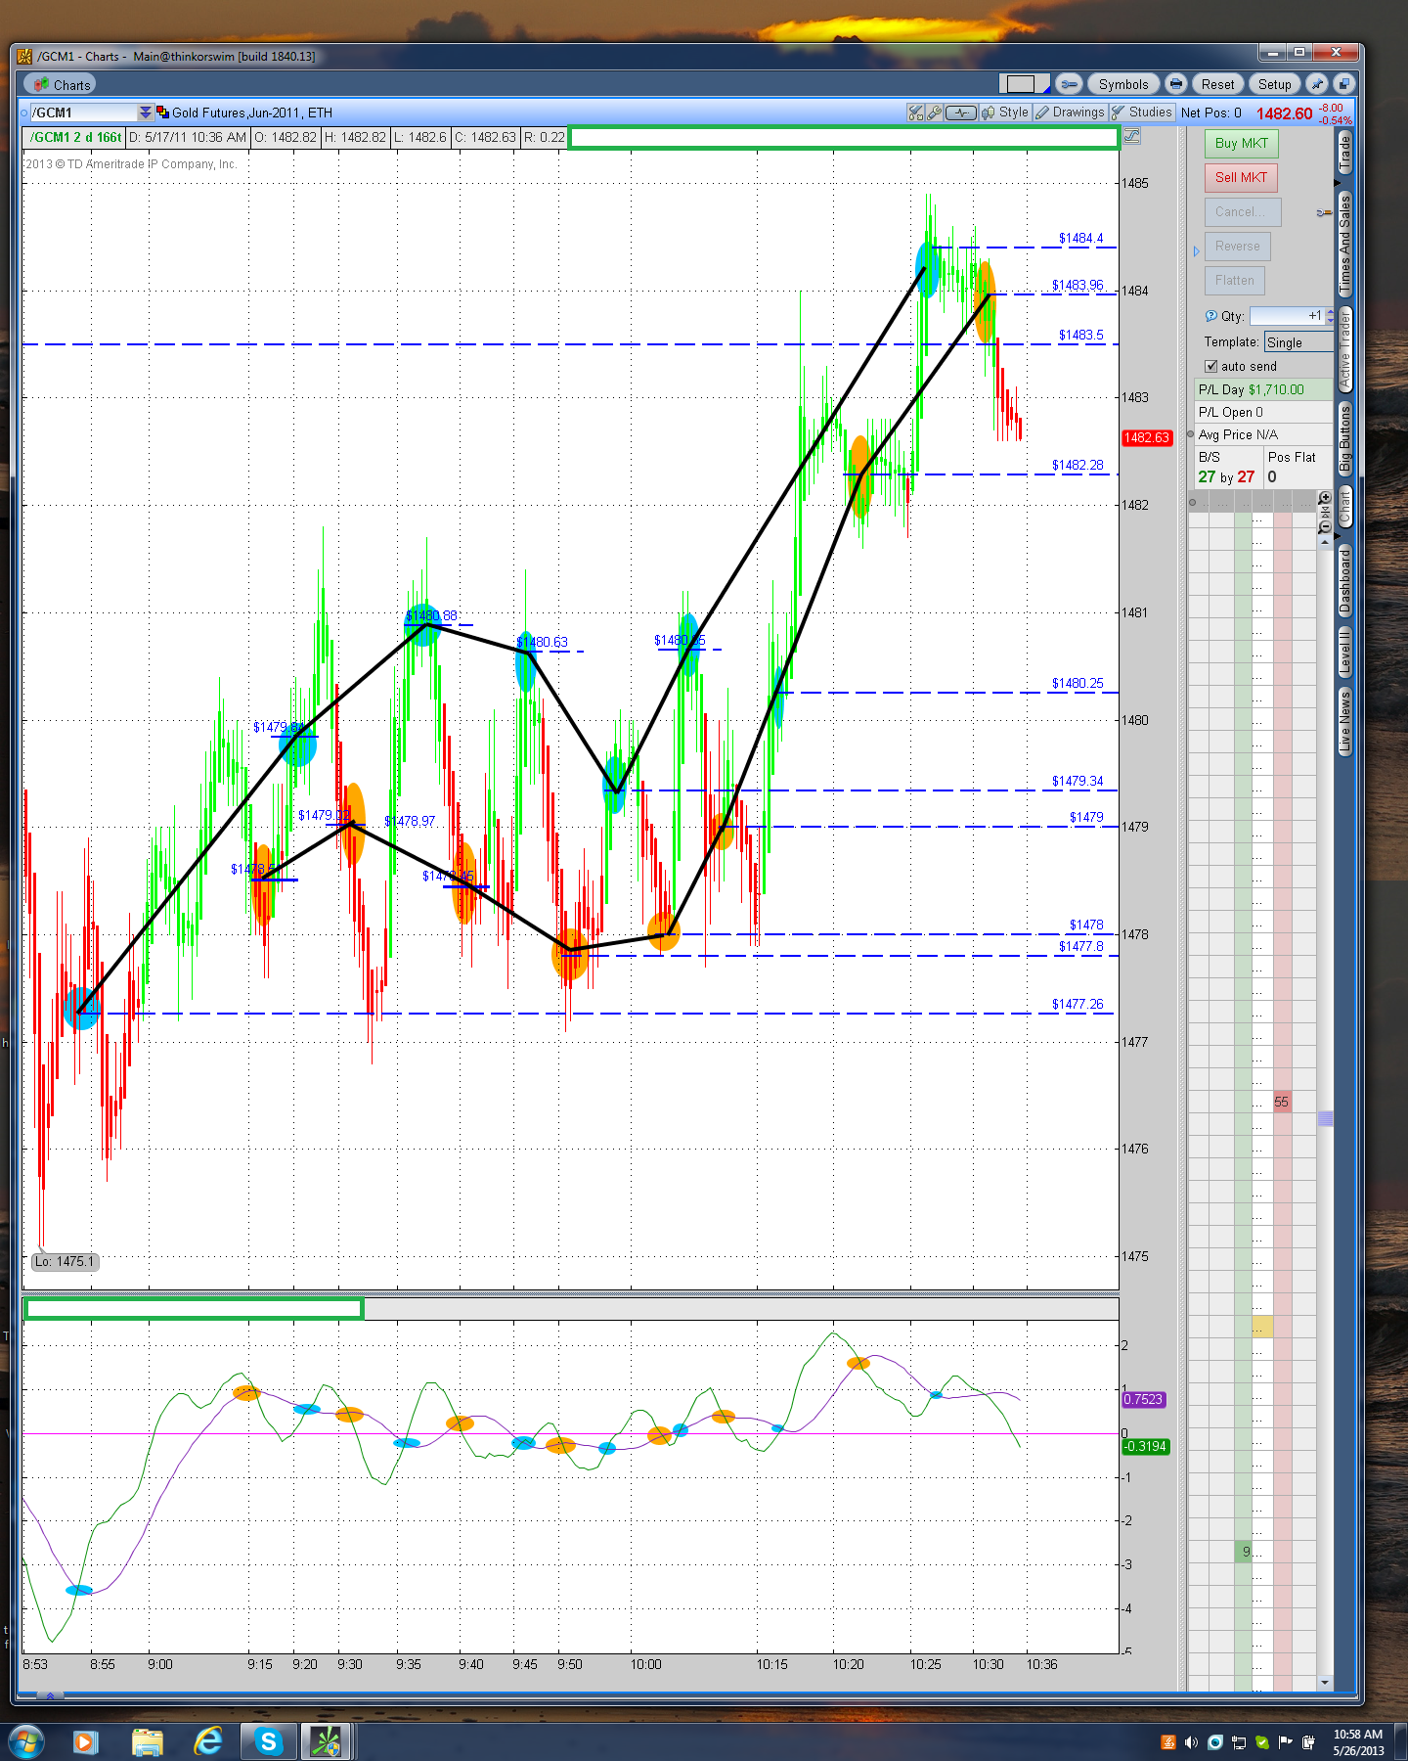Click the Start button on taskbar
Screen dimensions: 1408x1761
point(25,1742)
